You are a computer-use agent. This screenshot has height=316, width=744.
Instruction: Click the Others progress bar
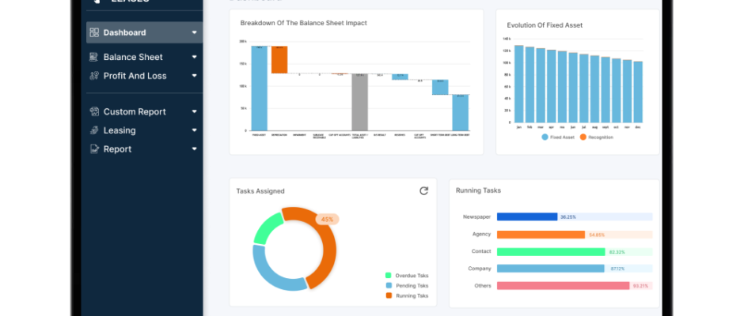(x=575, y=286)
